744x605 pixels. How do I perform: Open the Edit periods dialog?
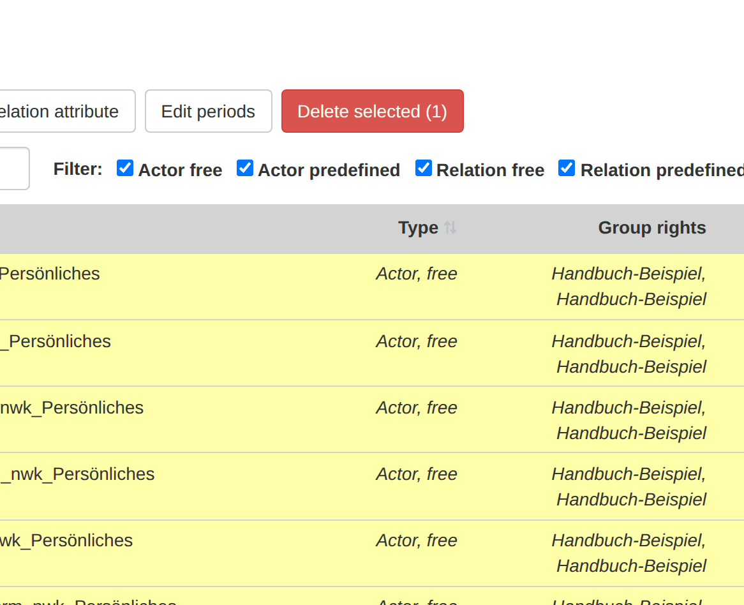click(208, 111)
